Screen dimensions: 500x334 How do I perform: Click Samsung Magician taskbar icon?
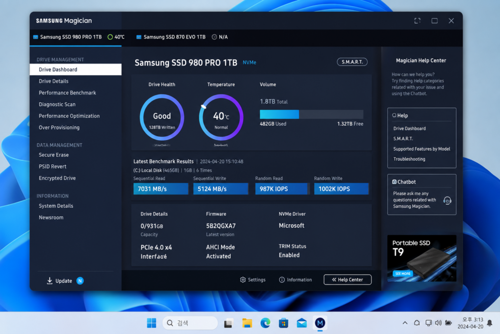pos(320,323)
